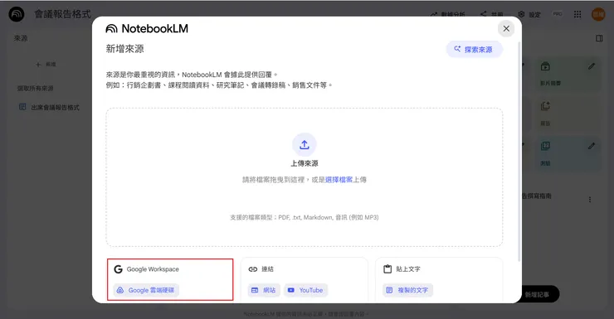
Task: Click the 選取所有來源 label
Action: tap(35, 89)
